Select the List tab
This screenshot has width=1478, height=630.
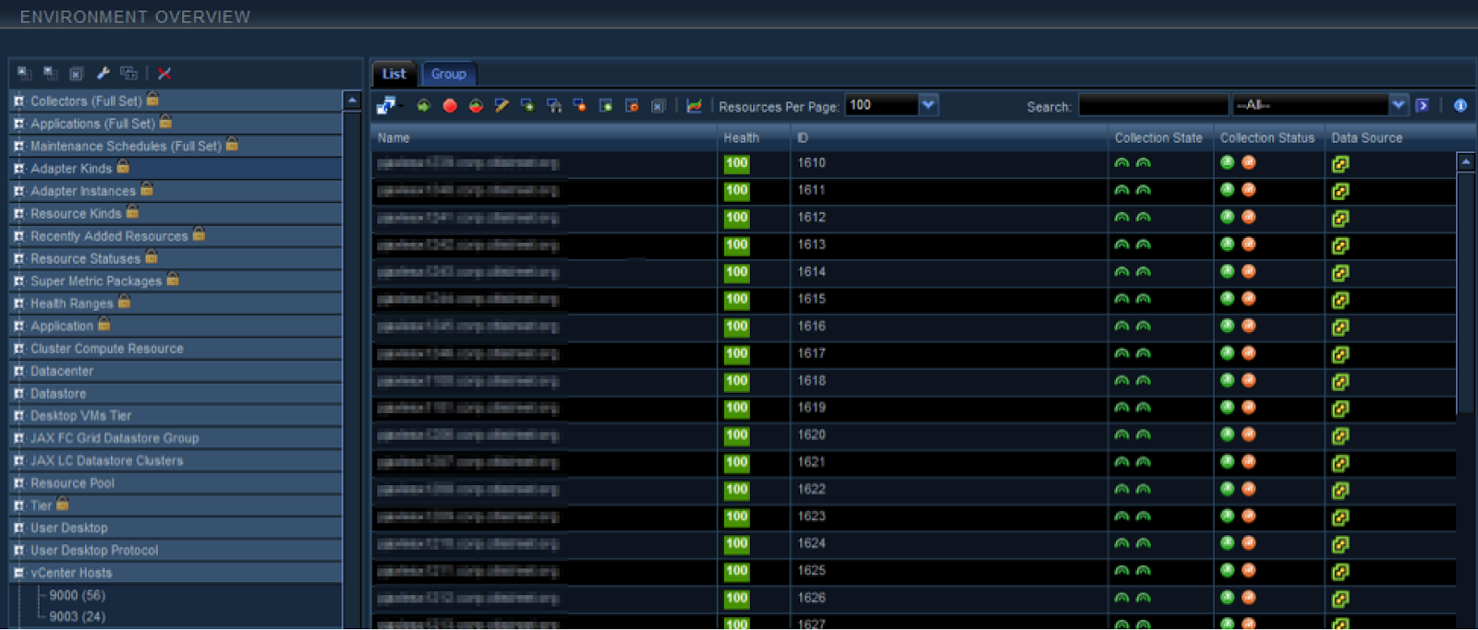point(394,74)
